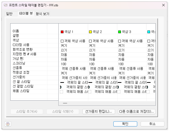The height and width of the screenshot is (132, 170).
Task: Toggle 객체 색상 사용 checkbox for 색상 3
Action: [119, 41]
